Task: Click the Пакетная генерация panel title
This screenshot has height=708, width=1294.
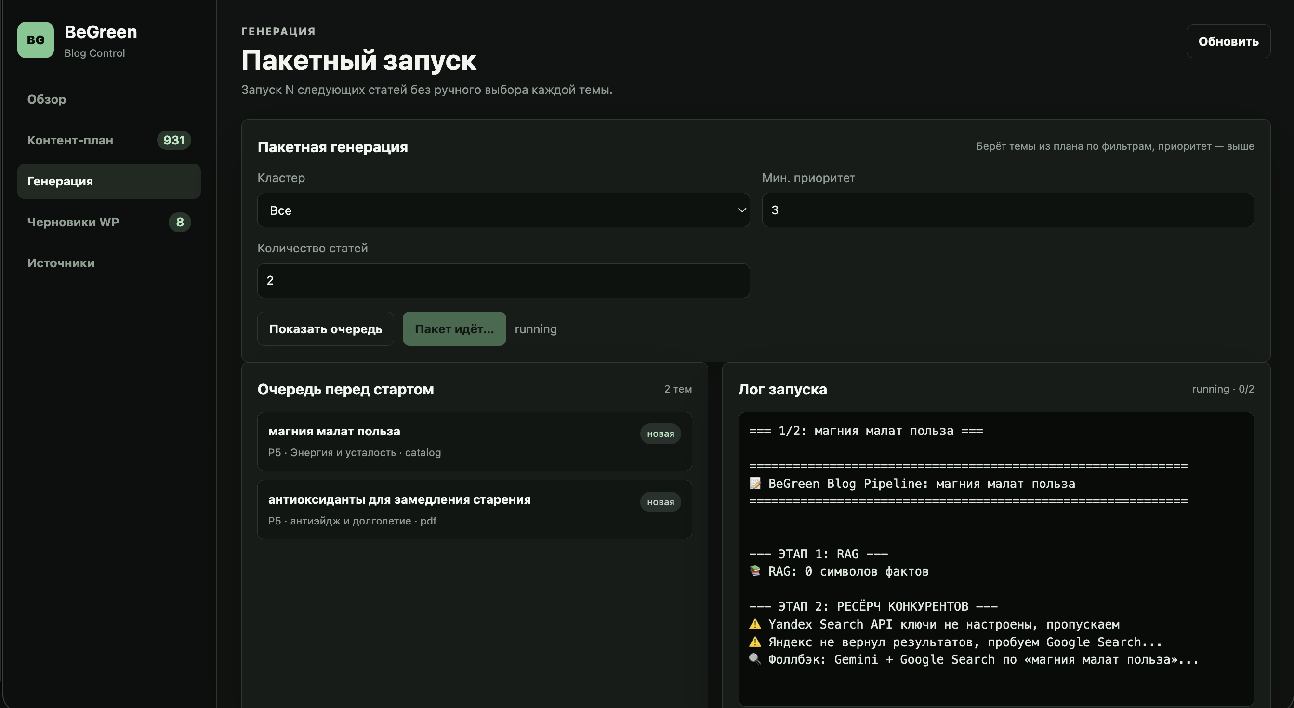Action: click(332, 147)
